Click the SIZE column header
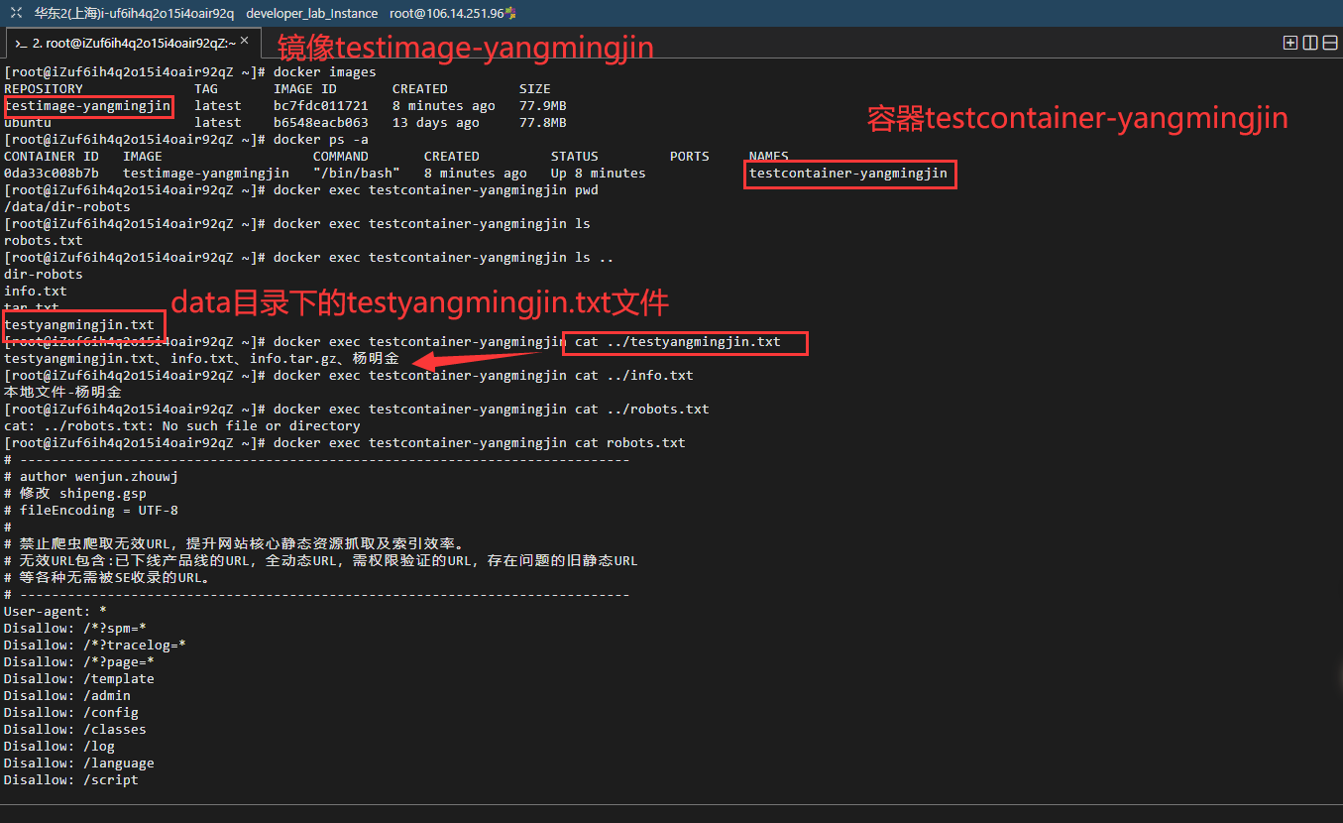1343x823 pixels. [x=535, y=89]
